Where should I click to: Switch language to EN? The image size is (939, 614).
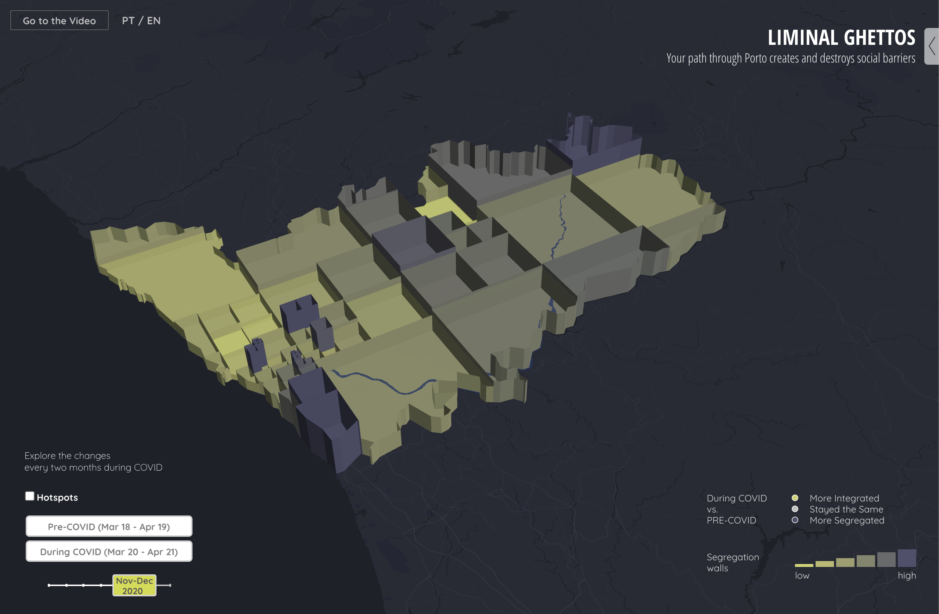click(154, 21)
